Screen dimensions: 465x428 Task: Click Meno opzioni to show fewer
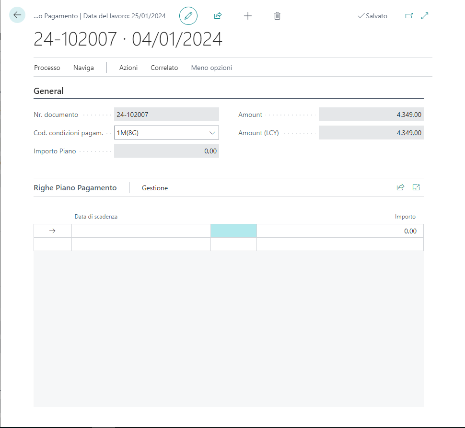point(211,68)
